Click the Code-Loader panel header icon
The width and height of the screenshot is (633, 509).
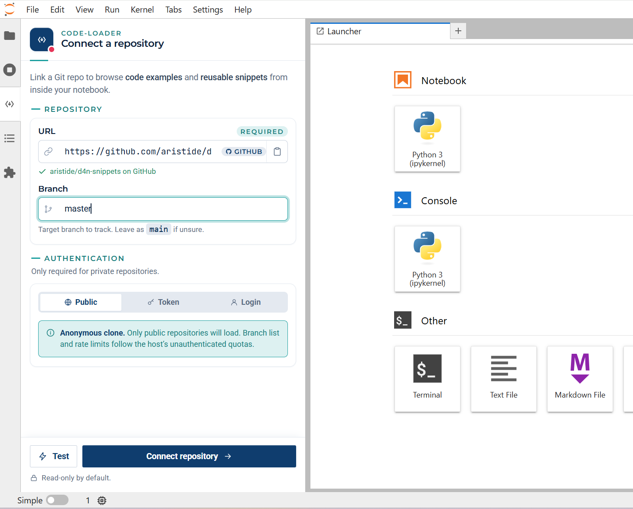coord(42,39)
